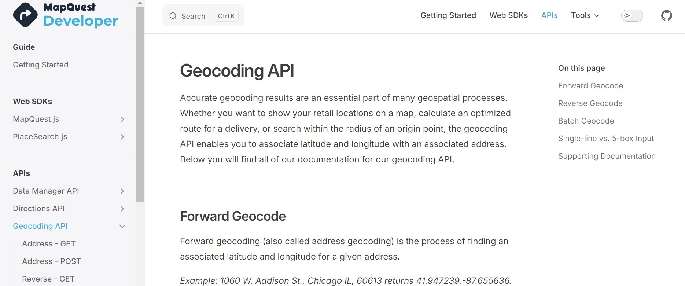The image size is (685, 286).
Task: Click the MapQuest Developer logo
Action: [66, 15]
